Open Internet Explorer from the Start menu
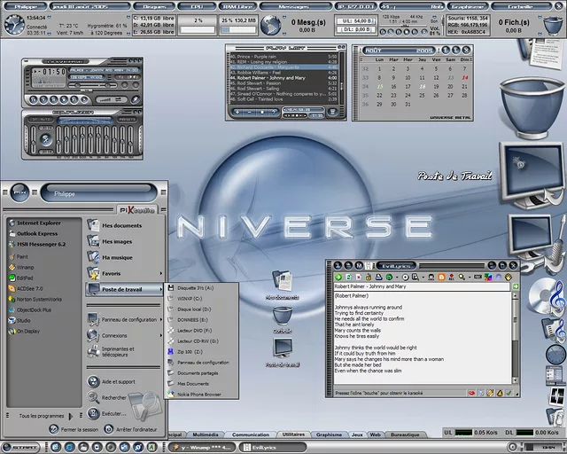Image resolution: width=567 pixels, height=454 pixels. coord(40,223)
